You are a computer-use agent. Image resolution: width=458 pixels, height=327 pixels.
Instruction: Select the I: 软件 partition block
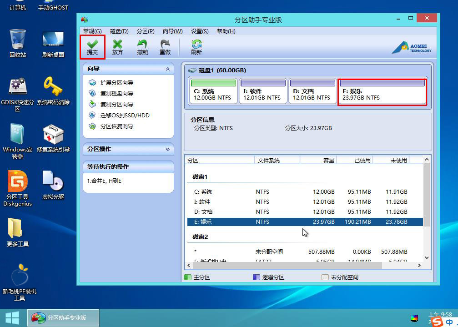pyautogui.click(x=263, y=91)
